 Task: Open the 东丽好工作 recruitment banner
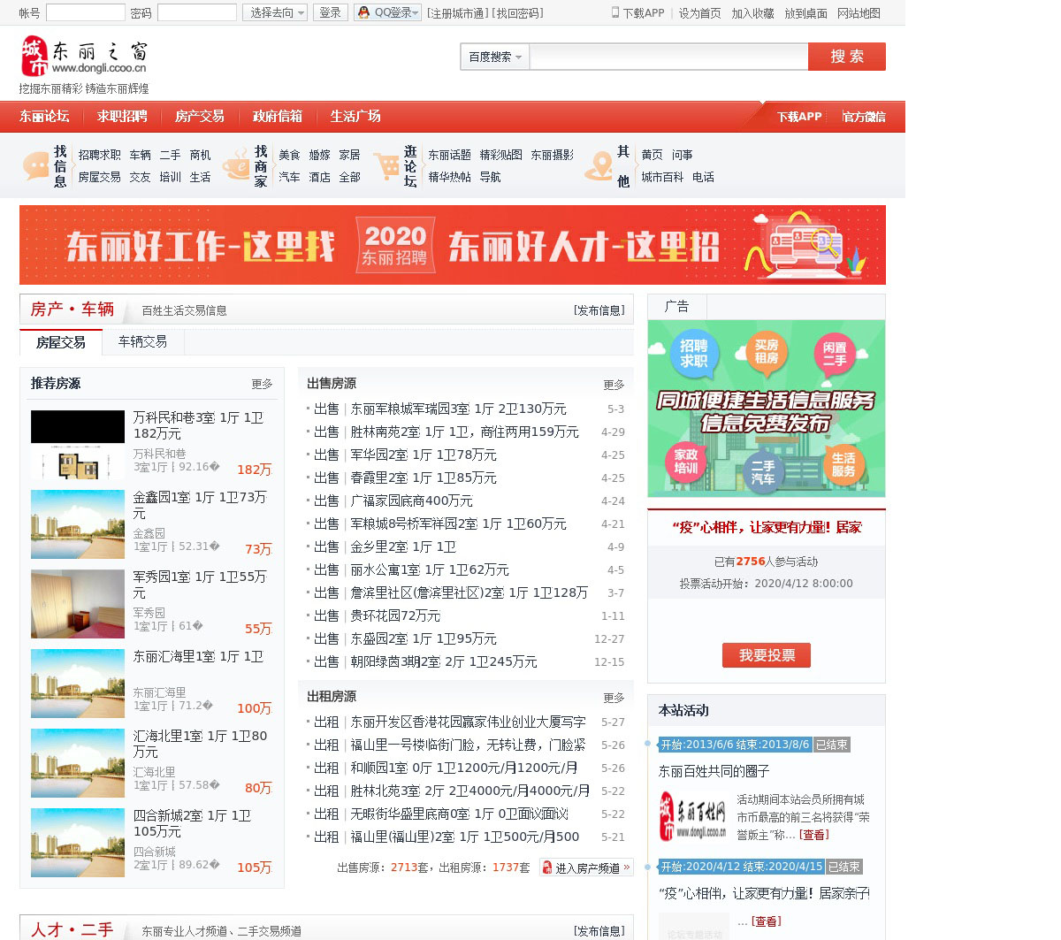[453, 245]
